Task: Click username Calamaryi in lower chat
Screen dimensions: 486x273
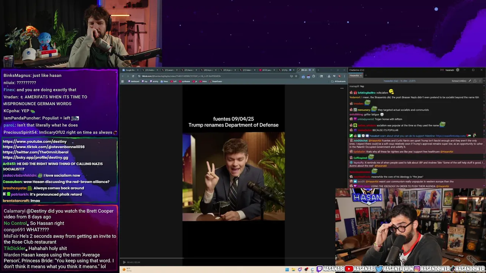Action: click(14, 211)
